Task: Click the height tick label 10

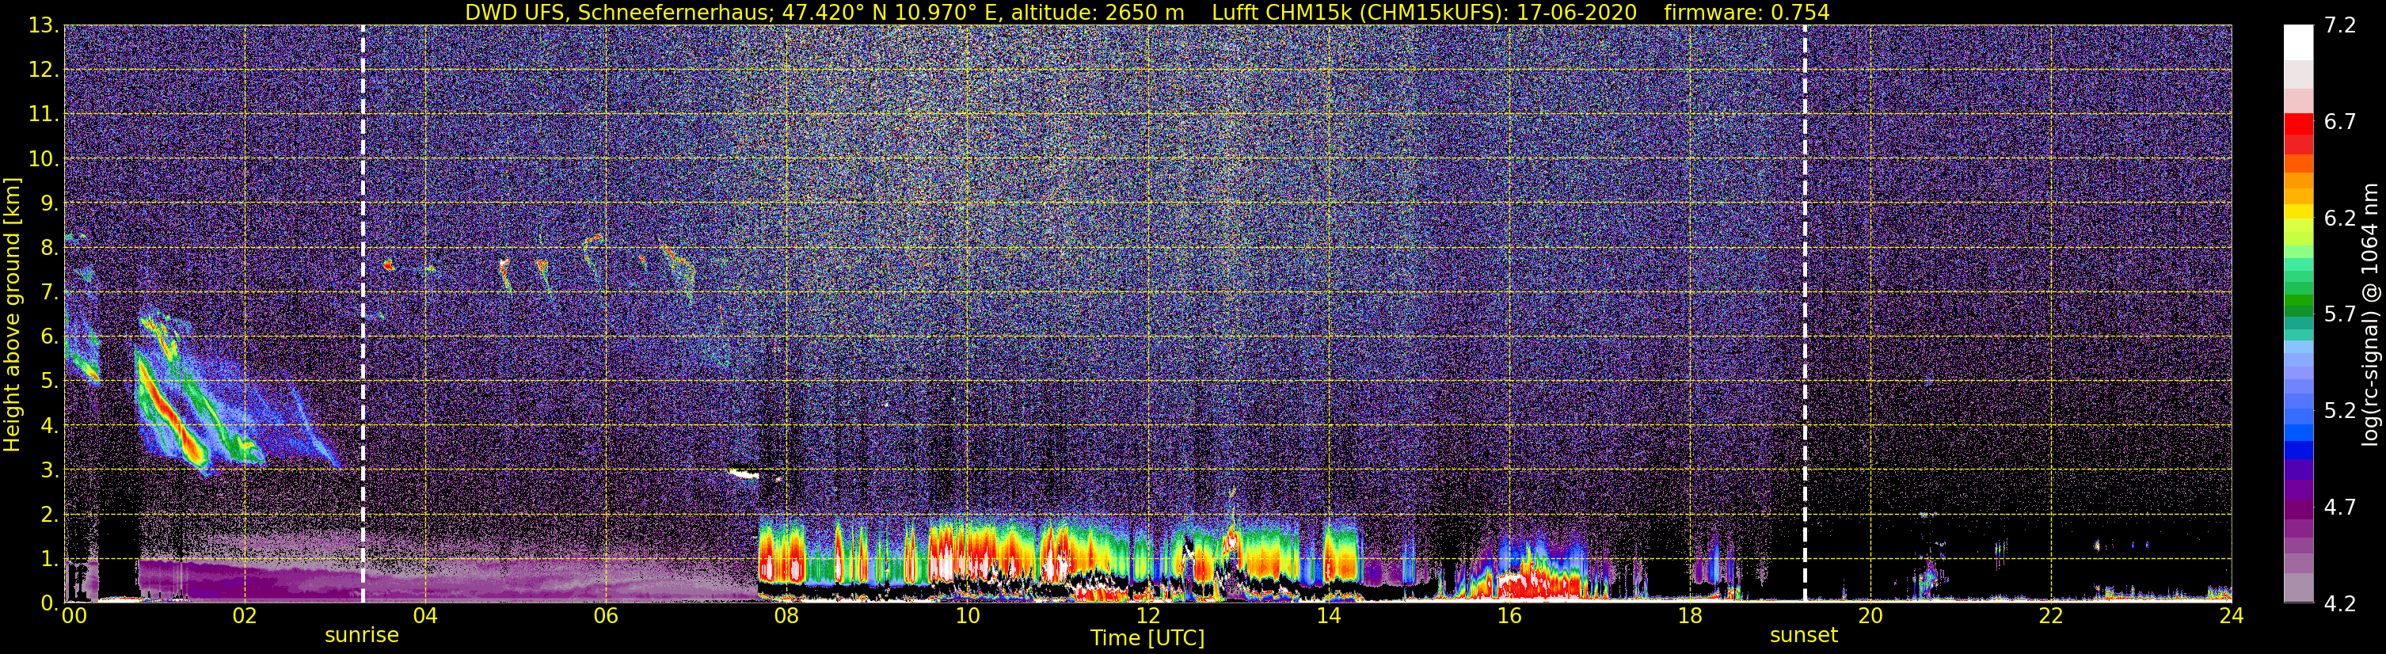Action: pyautogui.click(x=44, y=159)
